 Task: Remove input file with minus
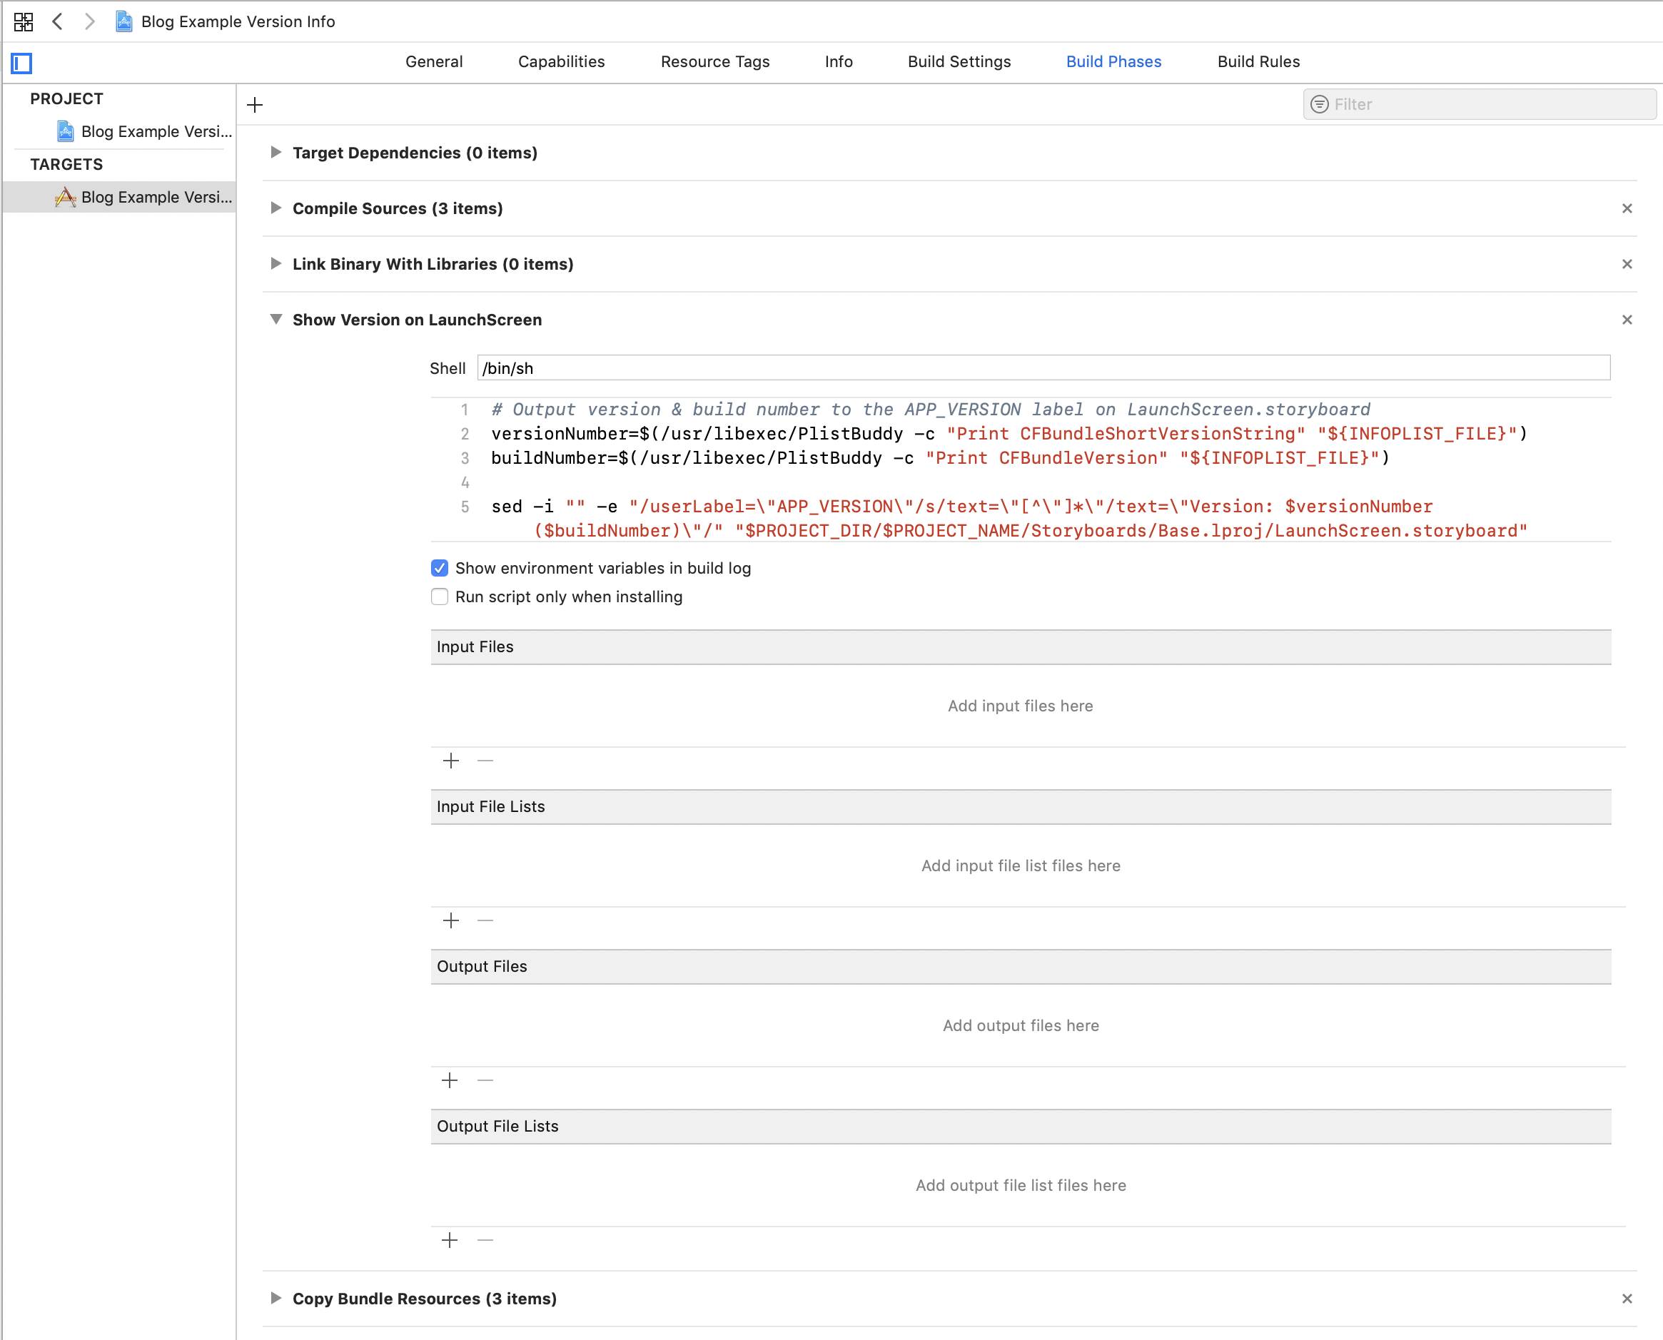click(485, 761)
